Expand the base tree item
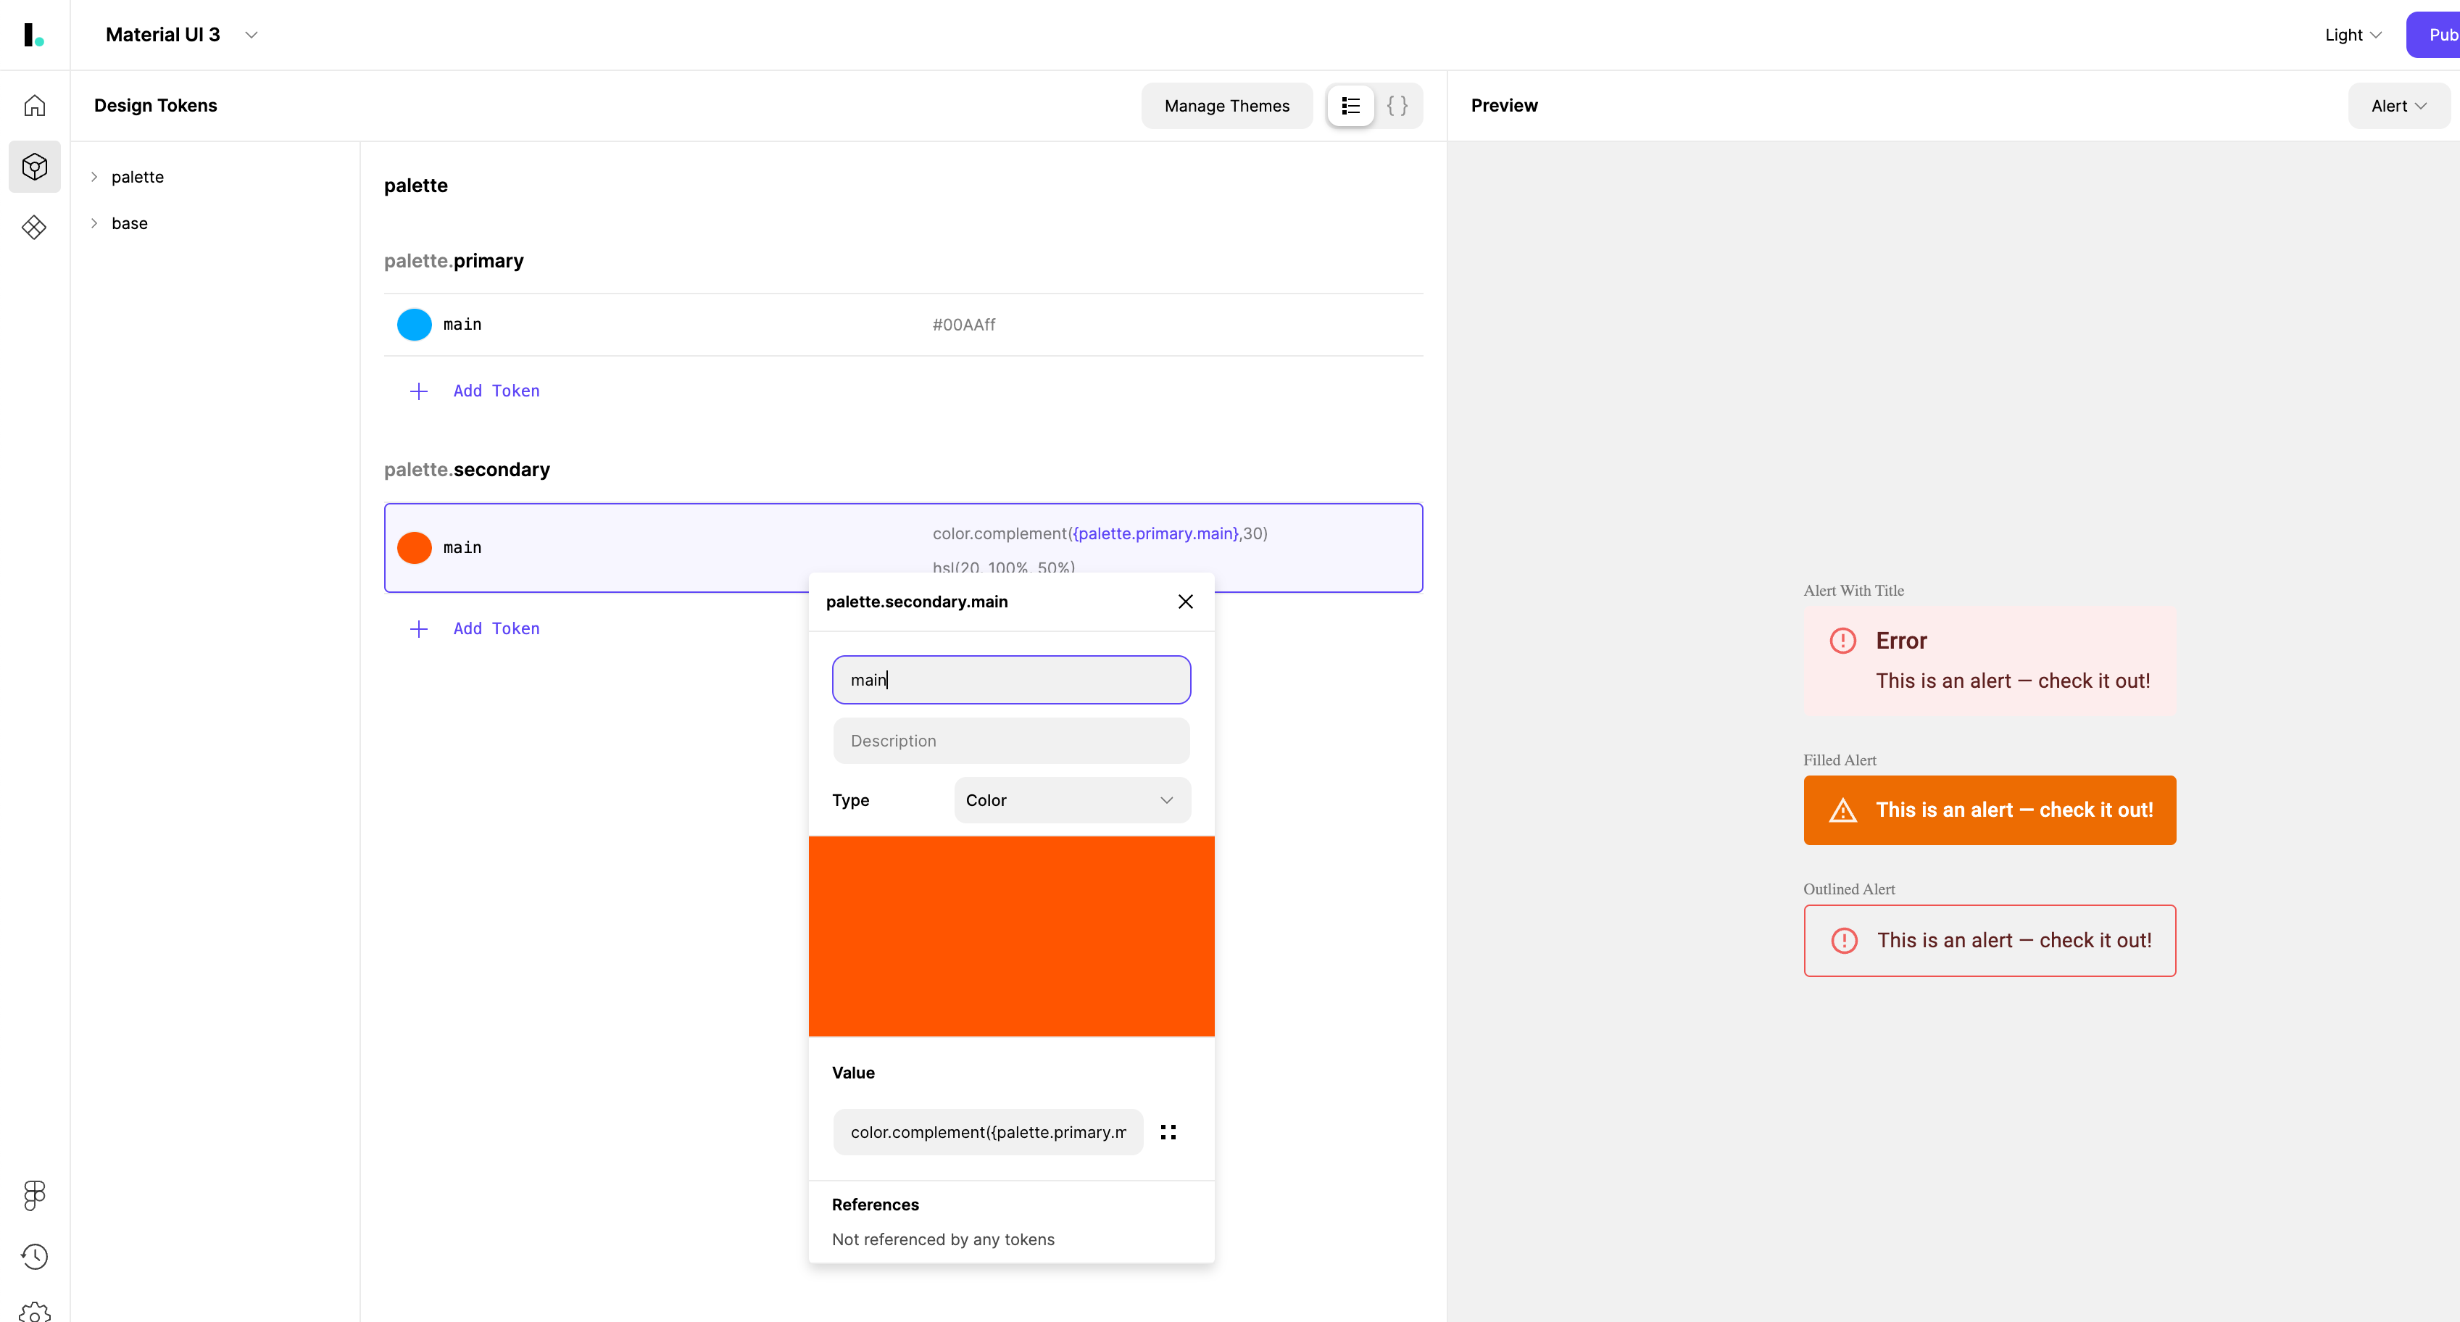 click(x=94, y=223)
